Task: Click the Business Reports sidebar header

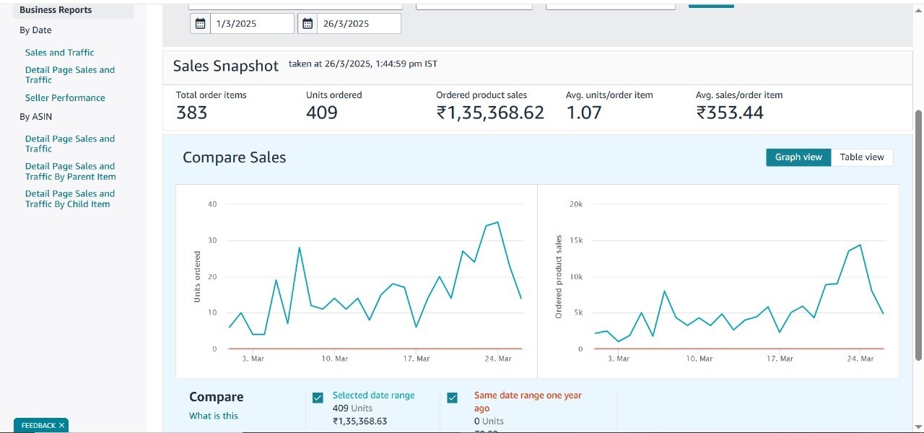Action: pos(56,10)
